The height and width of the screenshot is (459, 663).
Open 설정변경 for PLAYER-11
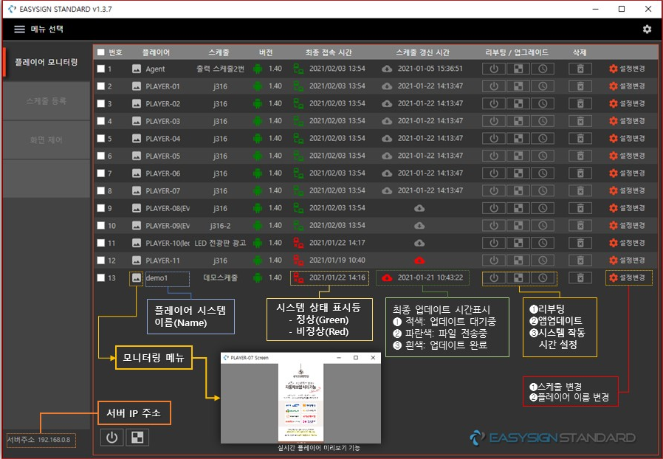pyautogui.click(x=627, y=260)
